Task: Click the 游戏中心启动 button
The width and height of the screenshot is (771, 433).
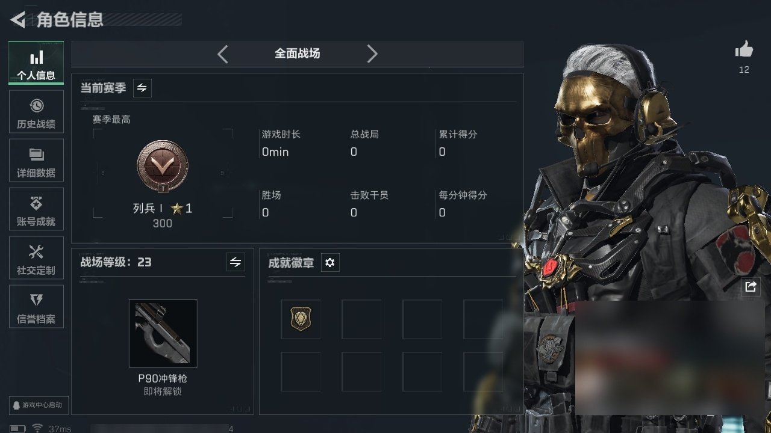Action: click(x=37, y=405)
